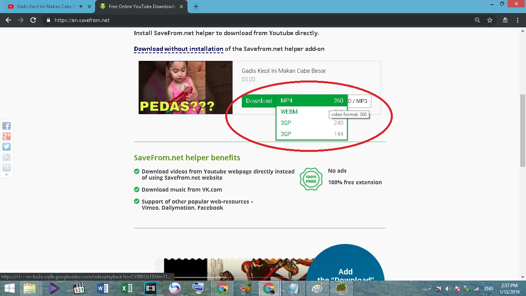Click the HD / MP3 button

359,101
